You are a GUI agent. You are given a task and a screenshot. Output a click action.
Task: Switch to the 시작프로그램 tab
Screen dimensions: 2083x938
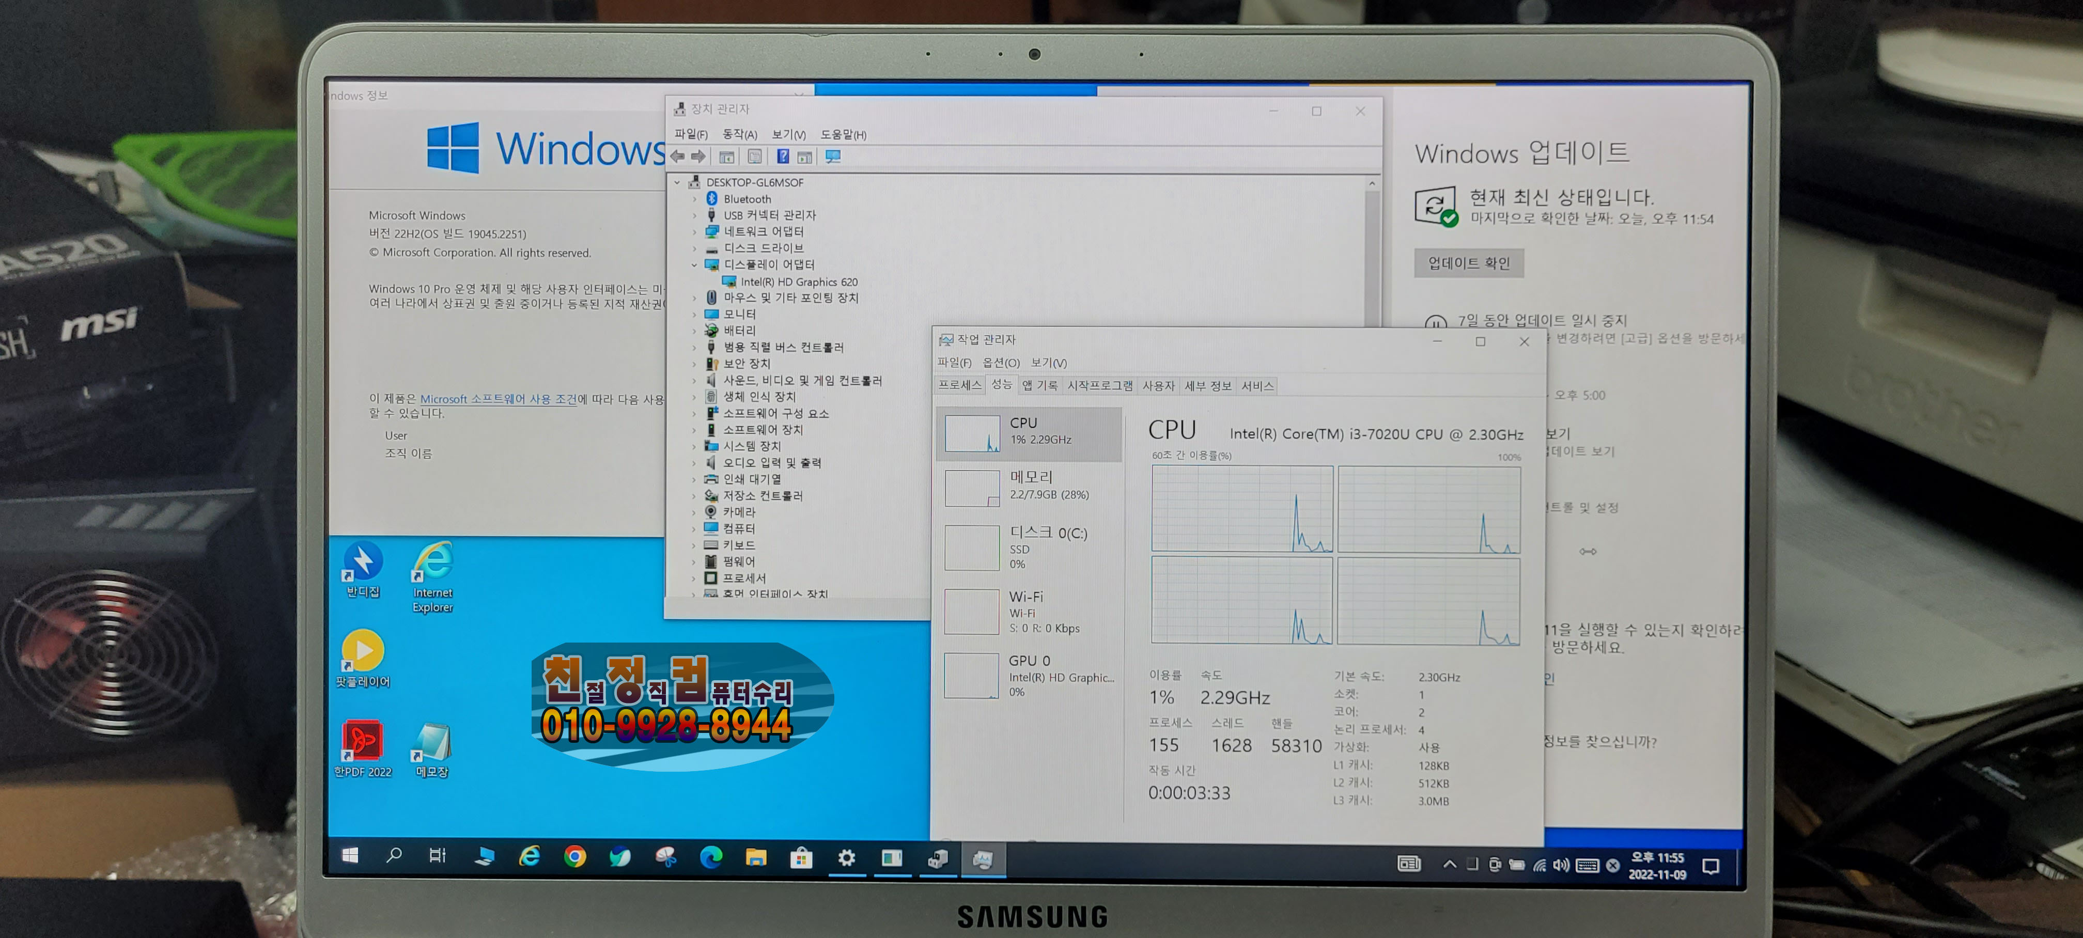tap(1099, 386)
